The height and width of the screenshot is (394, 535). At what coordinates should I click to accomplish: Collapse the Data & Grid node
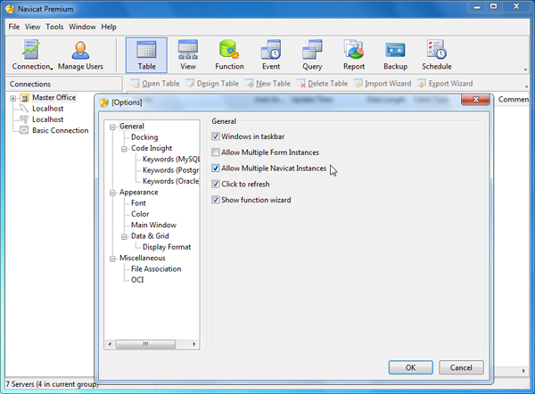[x=124, y=237]
